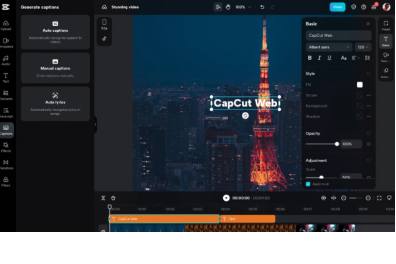Open the Effects sidebar panel
The width and height of the screenshot is (396, 264).
(x=6, y=147)
